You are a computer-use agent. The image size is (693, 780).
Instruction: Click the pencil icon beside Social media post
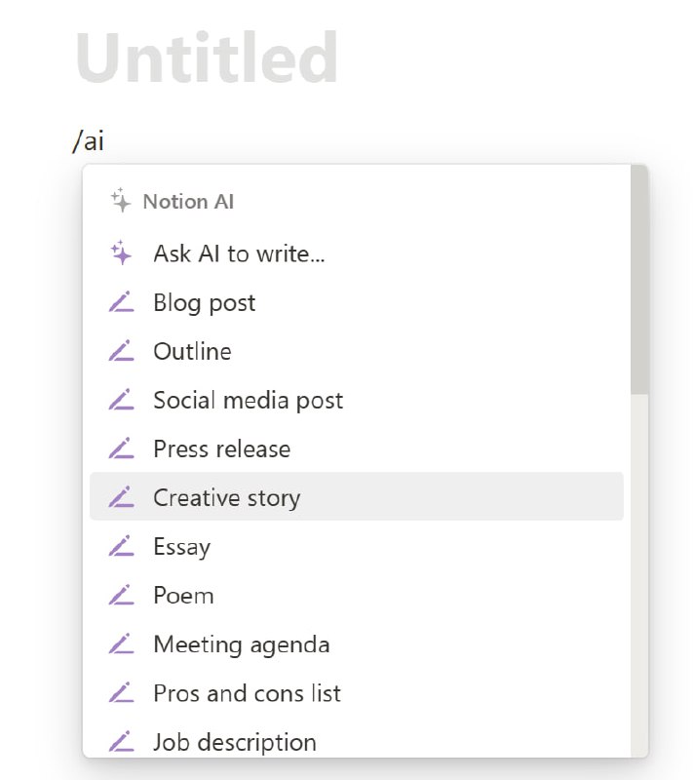[x=121, y=400]
